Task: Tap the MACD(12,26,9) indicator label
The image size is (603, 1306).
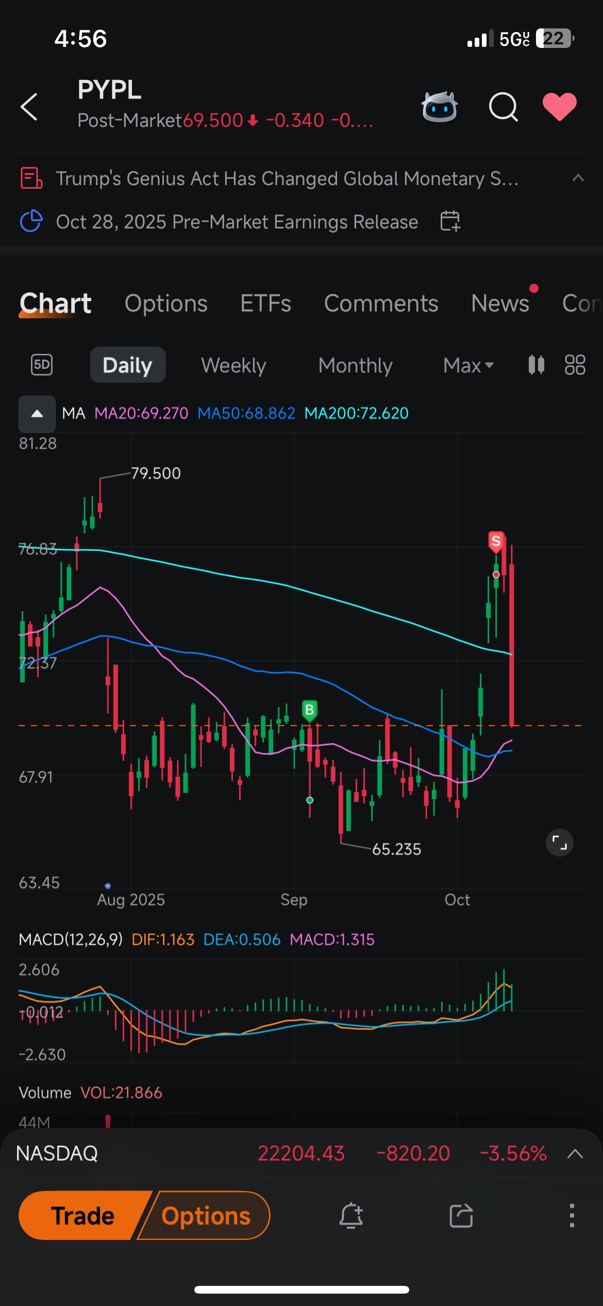Action: [71, 939]
